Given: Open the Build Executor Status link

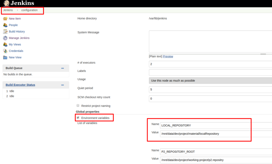Looking at the screenshot, I should pos(20,85).
